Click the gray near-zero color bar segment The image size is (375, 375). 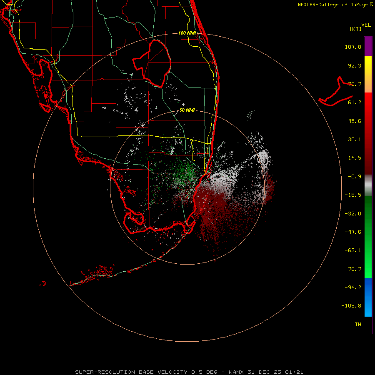[x=368, y=185]
